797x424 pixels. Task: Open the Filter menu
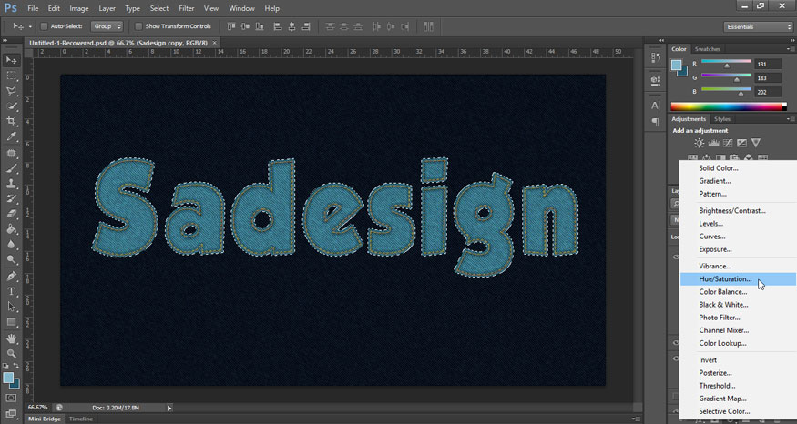(x=187, y=8)
